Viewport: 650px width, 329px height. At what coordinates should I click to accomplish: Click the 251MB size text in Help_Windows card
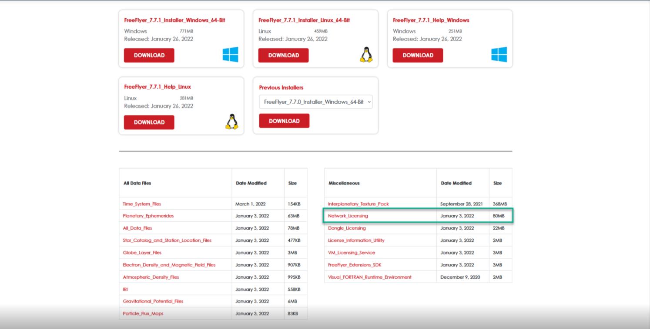pos(456,31)
